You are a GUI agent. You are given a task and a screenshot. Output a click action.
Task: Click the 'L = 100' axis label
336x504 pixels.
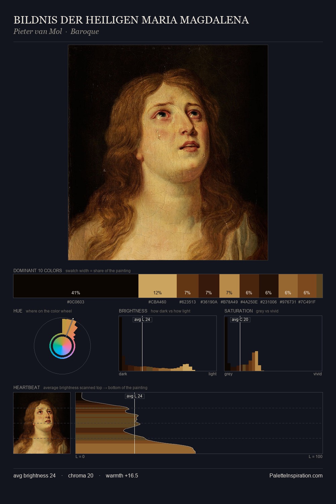coord(316,457)
